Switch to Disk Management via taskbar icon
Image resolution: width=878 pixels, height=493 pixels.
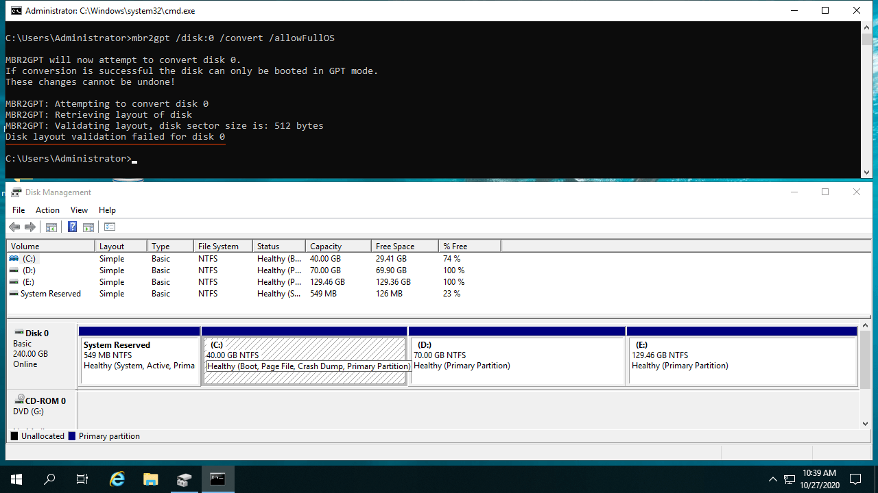pyautogui.click(x=184, y=479)
